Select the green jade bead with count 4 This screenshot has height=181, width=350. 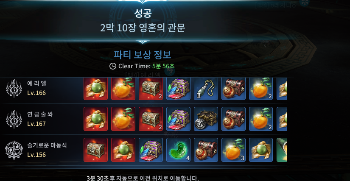178,150
